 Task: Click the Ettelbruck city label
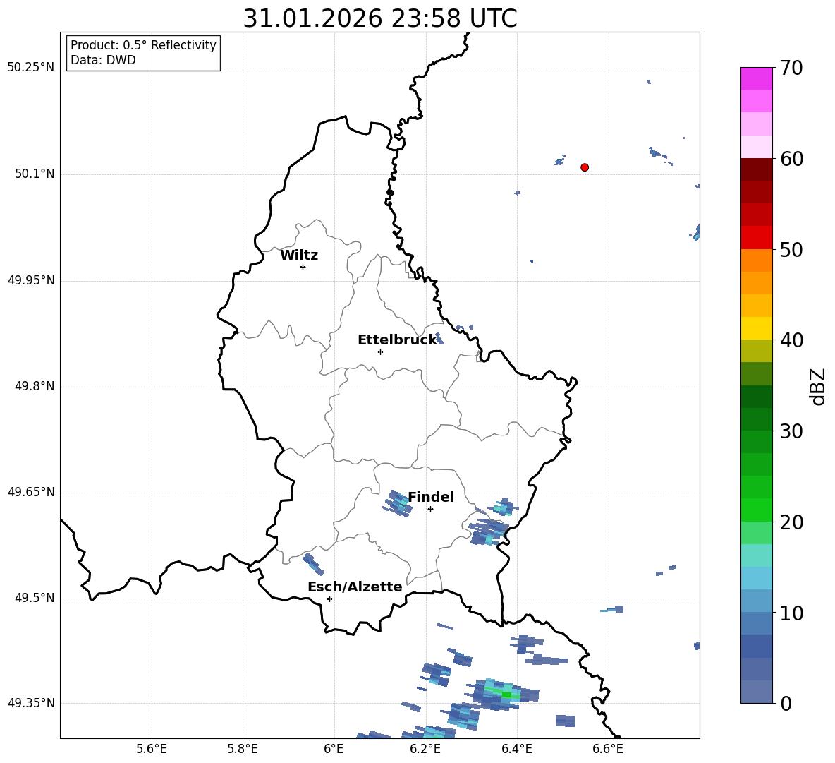397,340
